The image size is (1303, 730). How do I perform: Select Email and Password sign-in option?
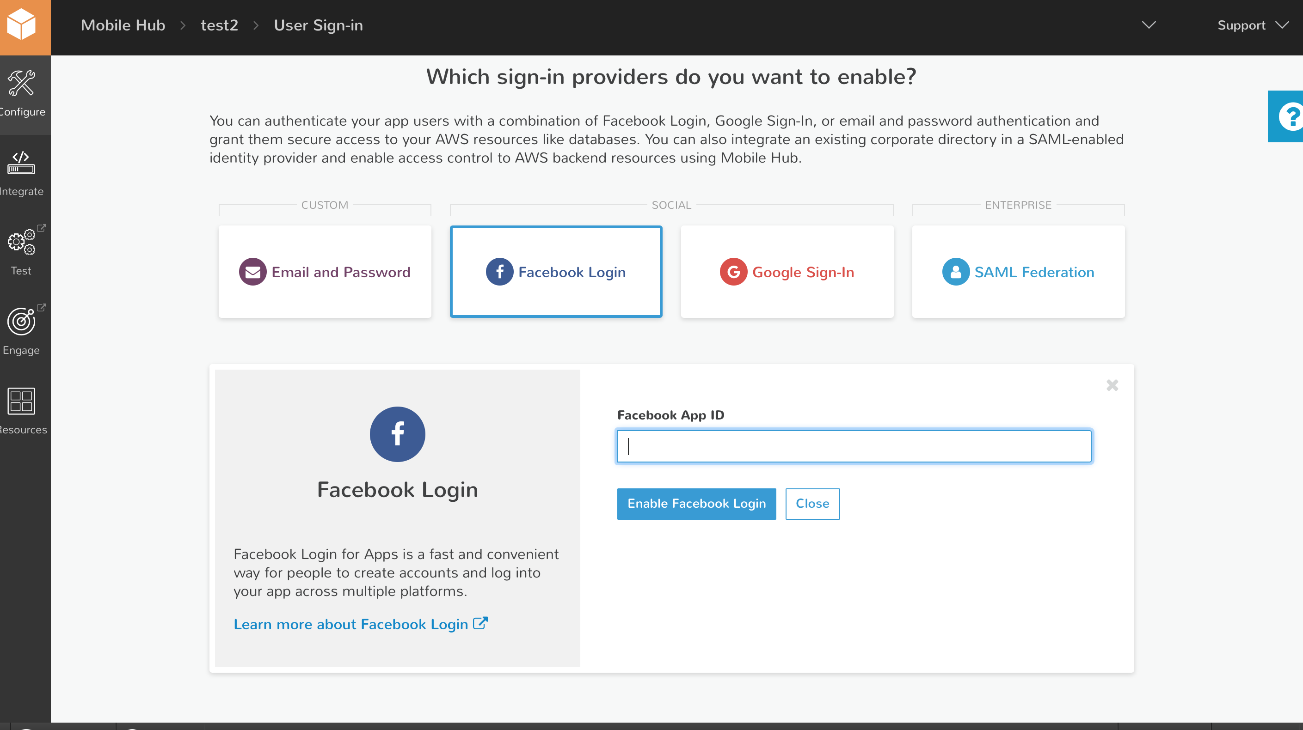[x=324, y=271]
